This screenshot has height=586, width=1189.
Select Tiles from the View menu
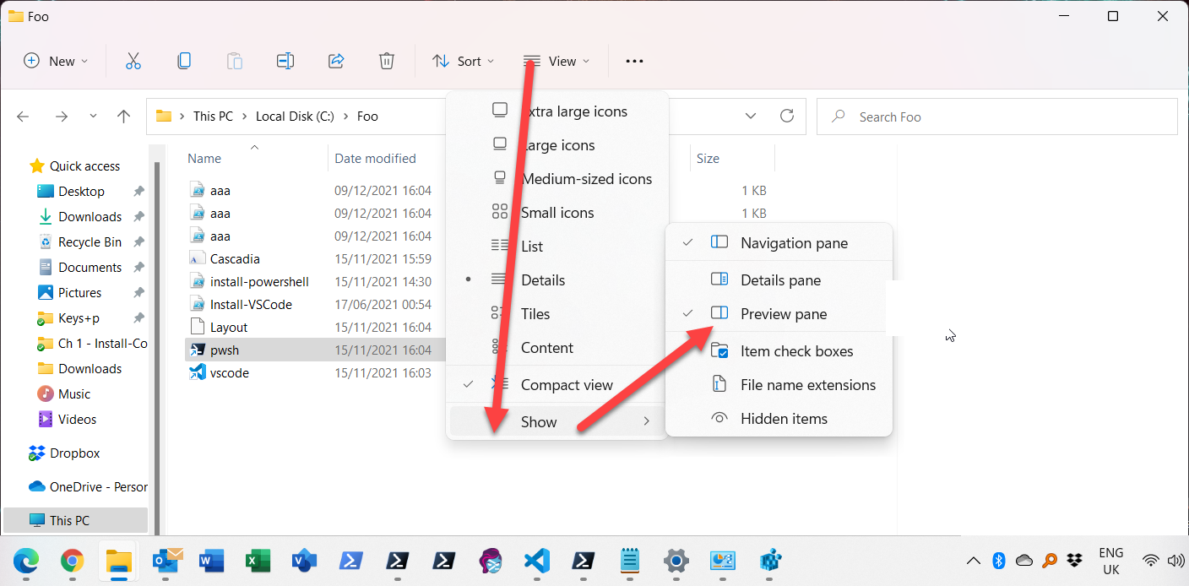coord(535,313)
